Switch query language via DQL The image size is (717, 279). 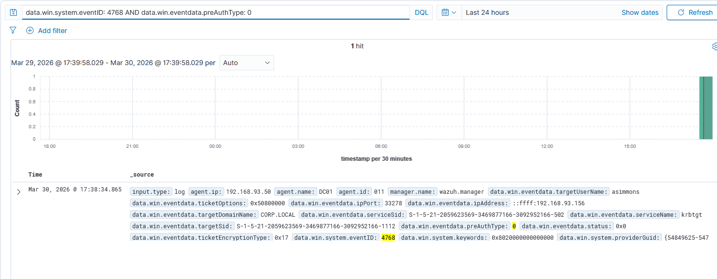[421, 12]
